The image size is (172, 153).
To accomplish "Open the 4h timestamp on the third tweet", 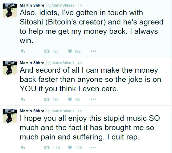I will (x=80, y=111).
